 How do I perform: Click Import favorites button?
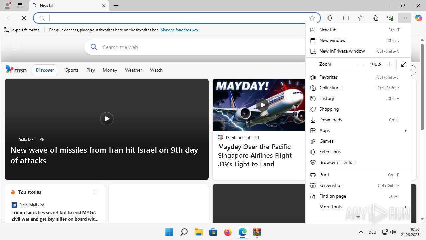point(22,30)
